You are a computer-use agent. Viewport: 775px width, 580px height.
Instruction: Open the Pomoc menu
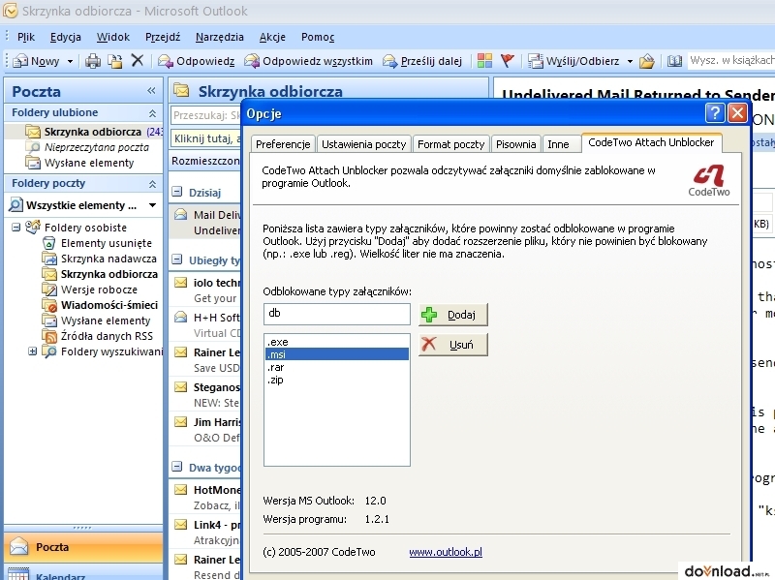point(318,37)
